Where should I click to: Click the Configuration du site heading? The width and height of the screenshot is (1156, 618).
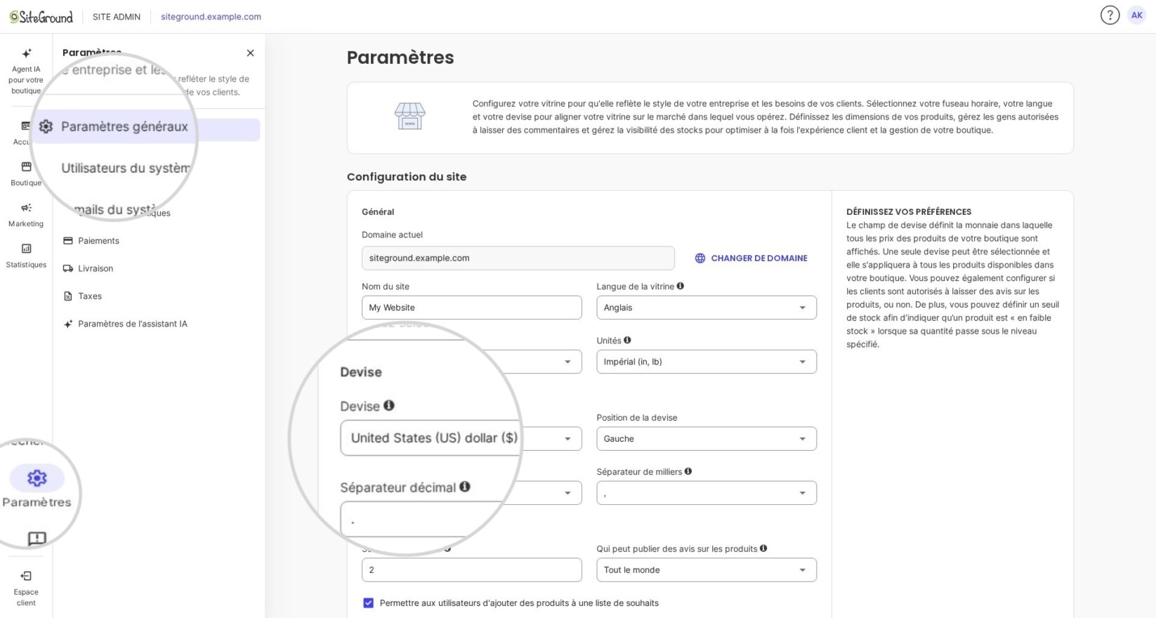(x=407, y=177)
